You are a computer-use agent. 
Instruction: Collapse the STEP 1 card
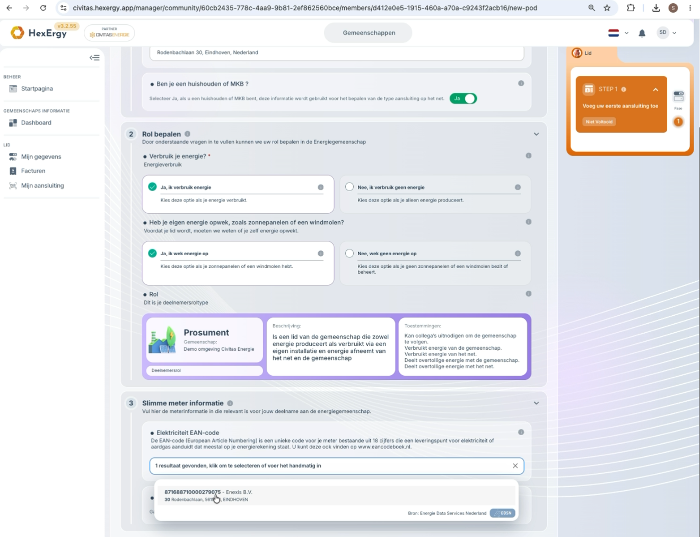(x=655, y=89)
